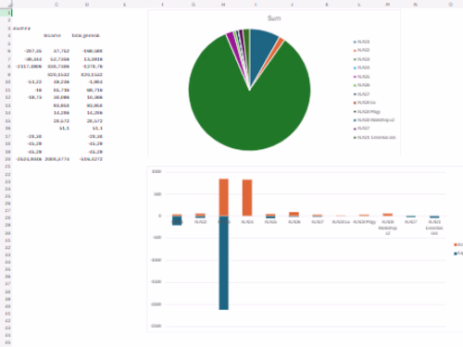This screenshot has height=347, width=463.
Task: Click the 'total general' header cell in row 4
Action: (87, 35)
